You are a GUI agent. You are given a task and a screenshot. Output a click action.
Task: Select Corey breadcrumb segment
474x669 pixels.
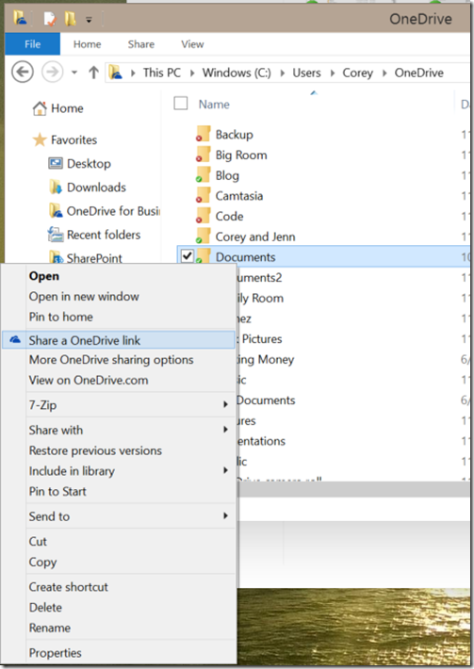357,73
